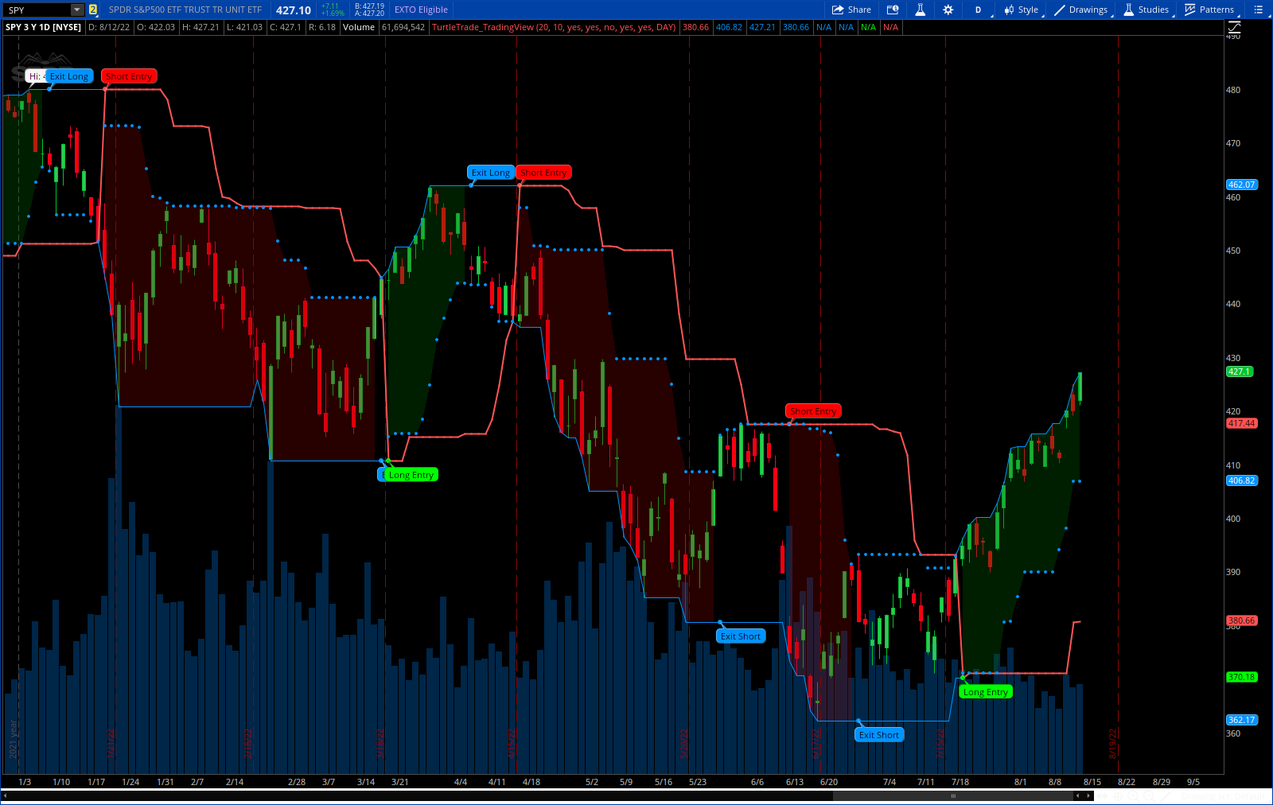1273x805 pixels.
Task: Open the D timeframe dropdown
Action: click(x=979, y=10)
